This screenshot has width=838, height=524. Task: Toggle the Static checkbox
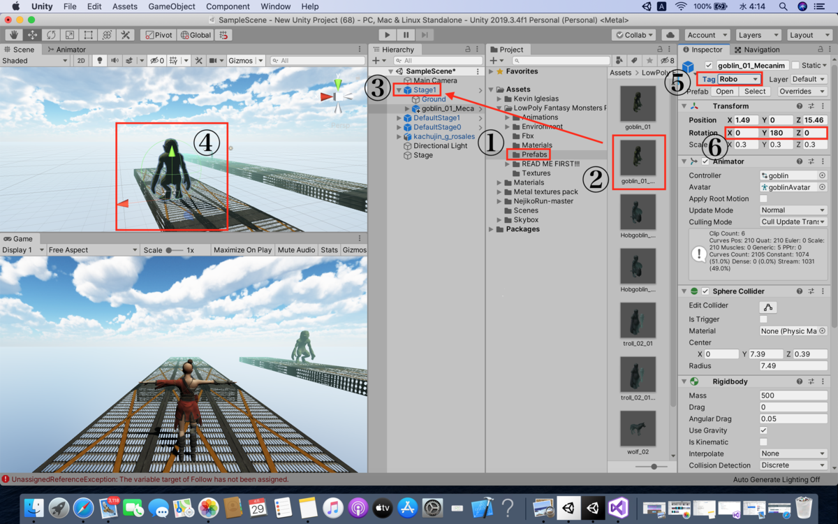[x=795, y=66]
